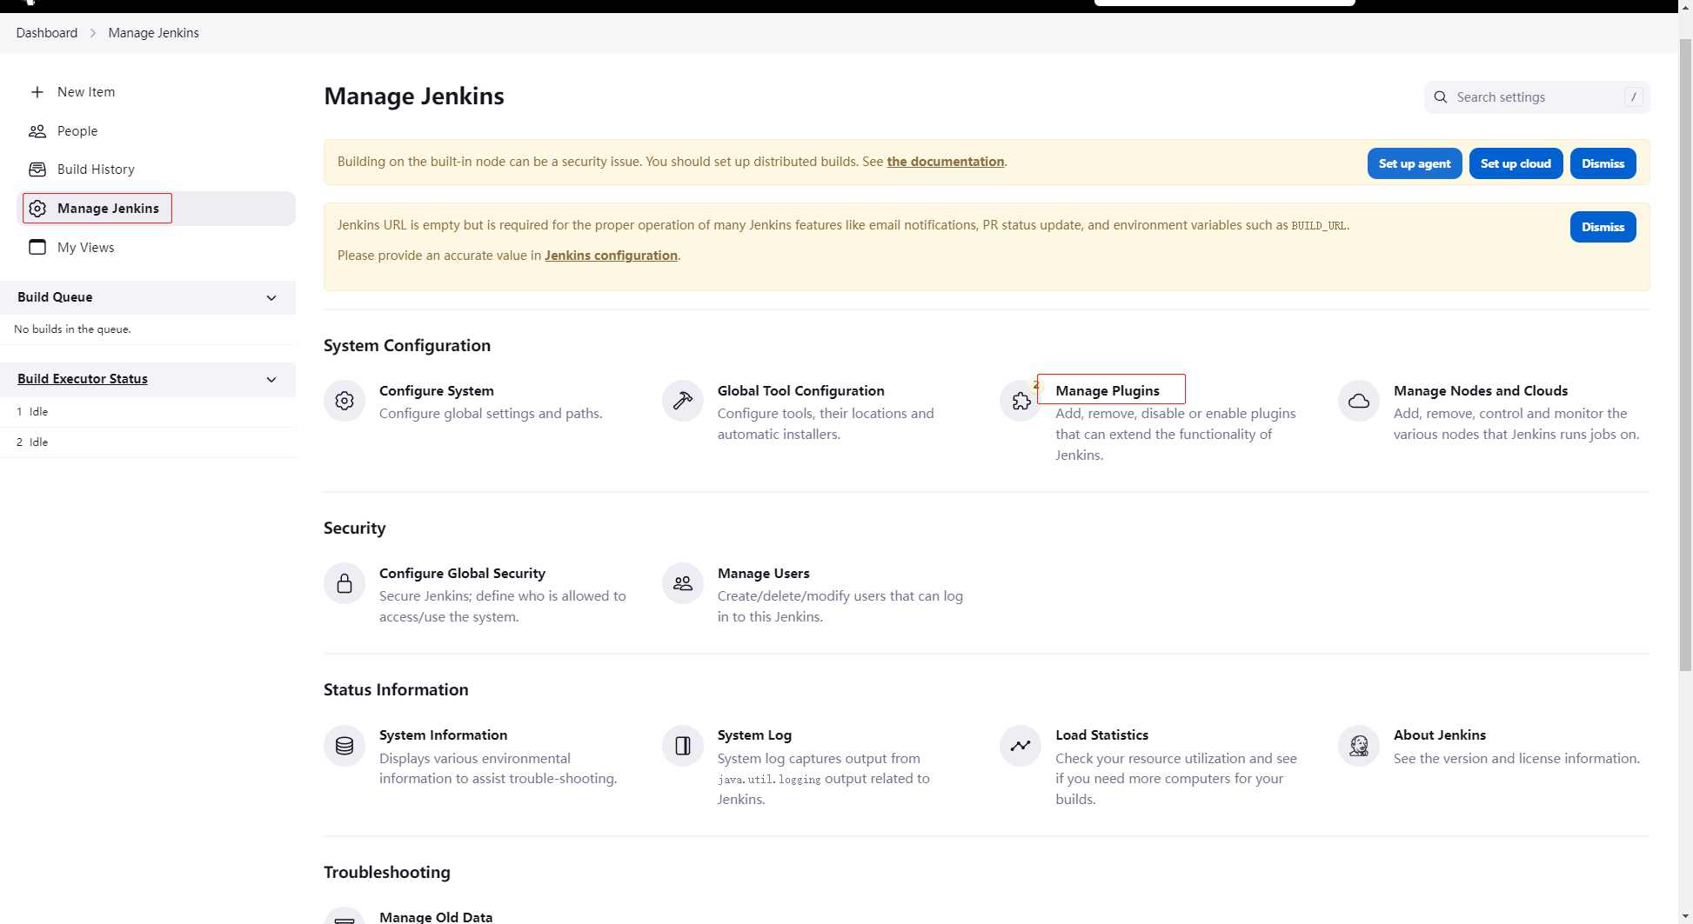The height and width of the screenshot is (924, 1693).
Task: Open Manage Nodes and Clouds cloud icon
Action: (x=1359, y=401)
